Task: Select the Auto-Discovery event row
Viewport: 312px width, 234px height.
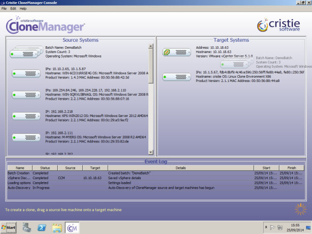Action: point(156,188)
